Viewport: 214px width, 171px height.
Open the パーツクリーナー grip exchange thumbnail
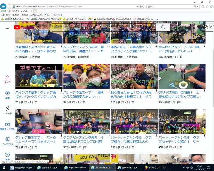pyautogui.click(x=182, y=76)
